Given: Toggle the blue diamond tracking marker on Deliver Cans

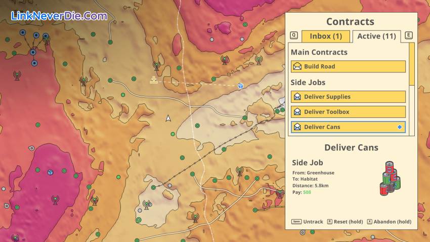Looking at the screenshot, I should pos(400,127).
